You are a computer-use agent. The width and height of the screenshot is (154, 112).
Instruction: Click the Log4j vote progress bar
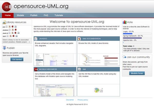point(137,34)
